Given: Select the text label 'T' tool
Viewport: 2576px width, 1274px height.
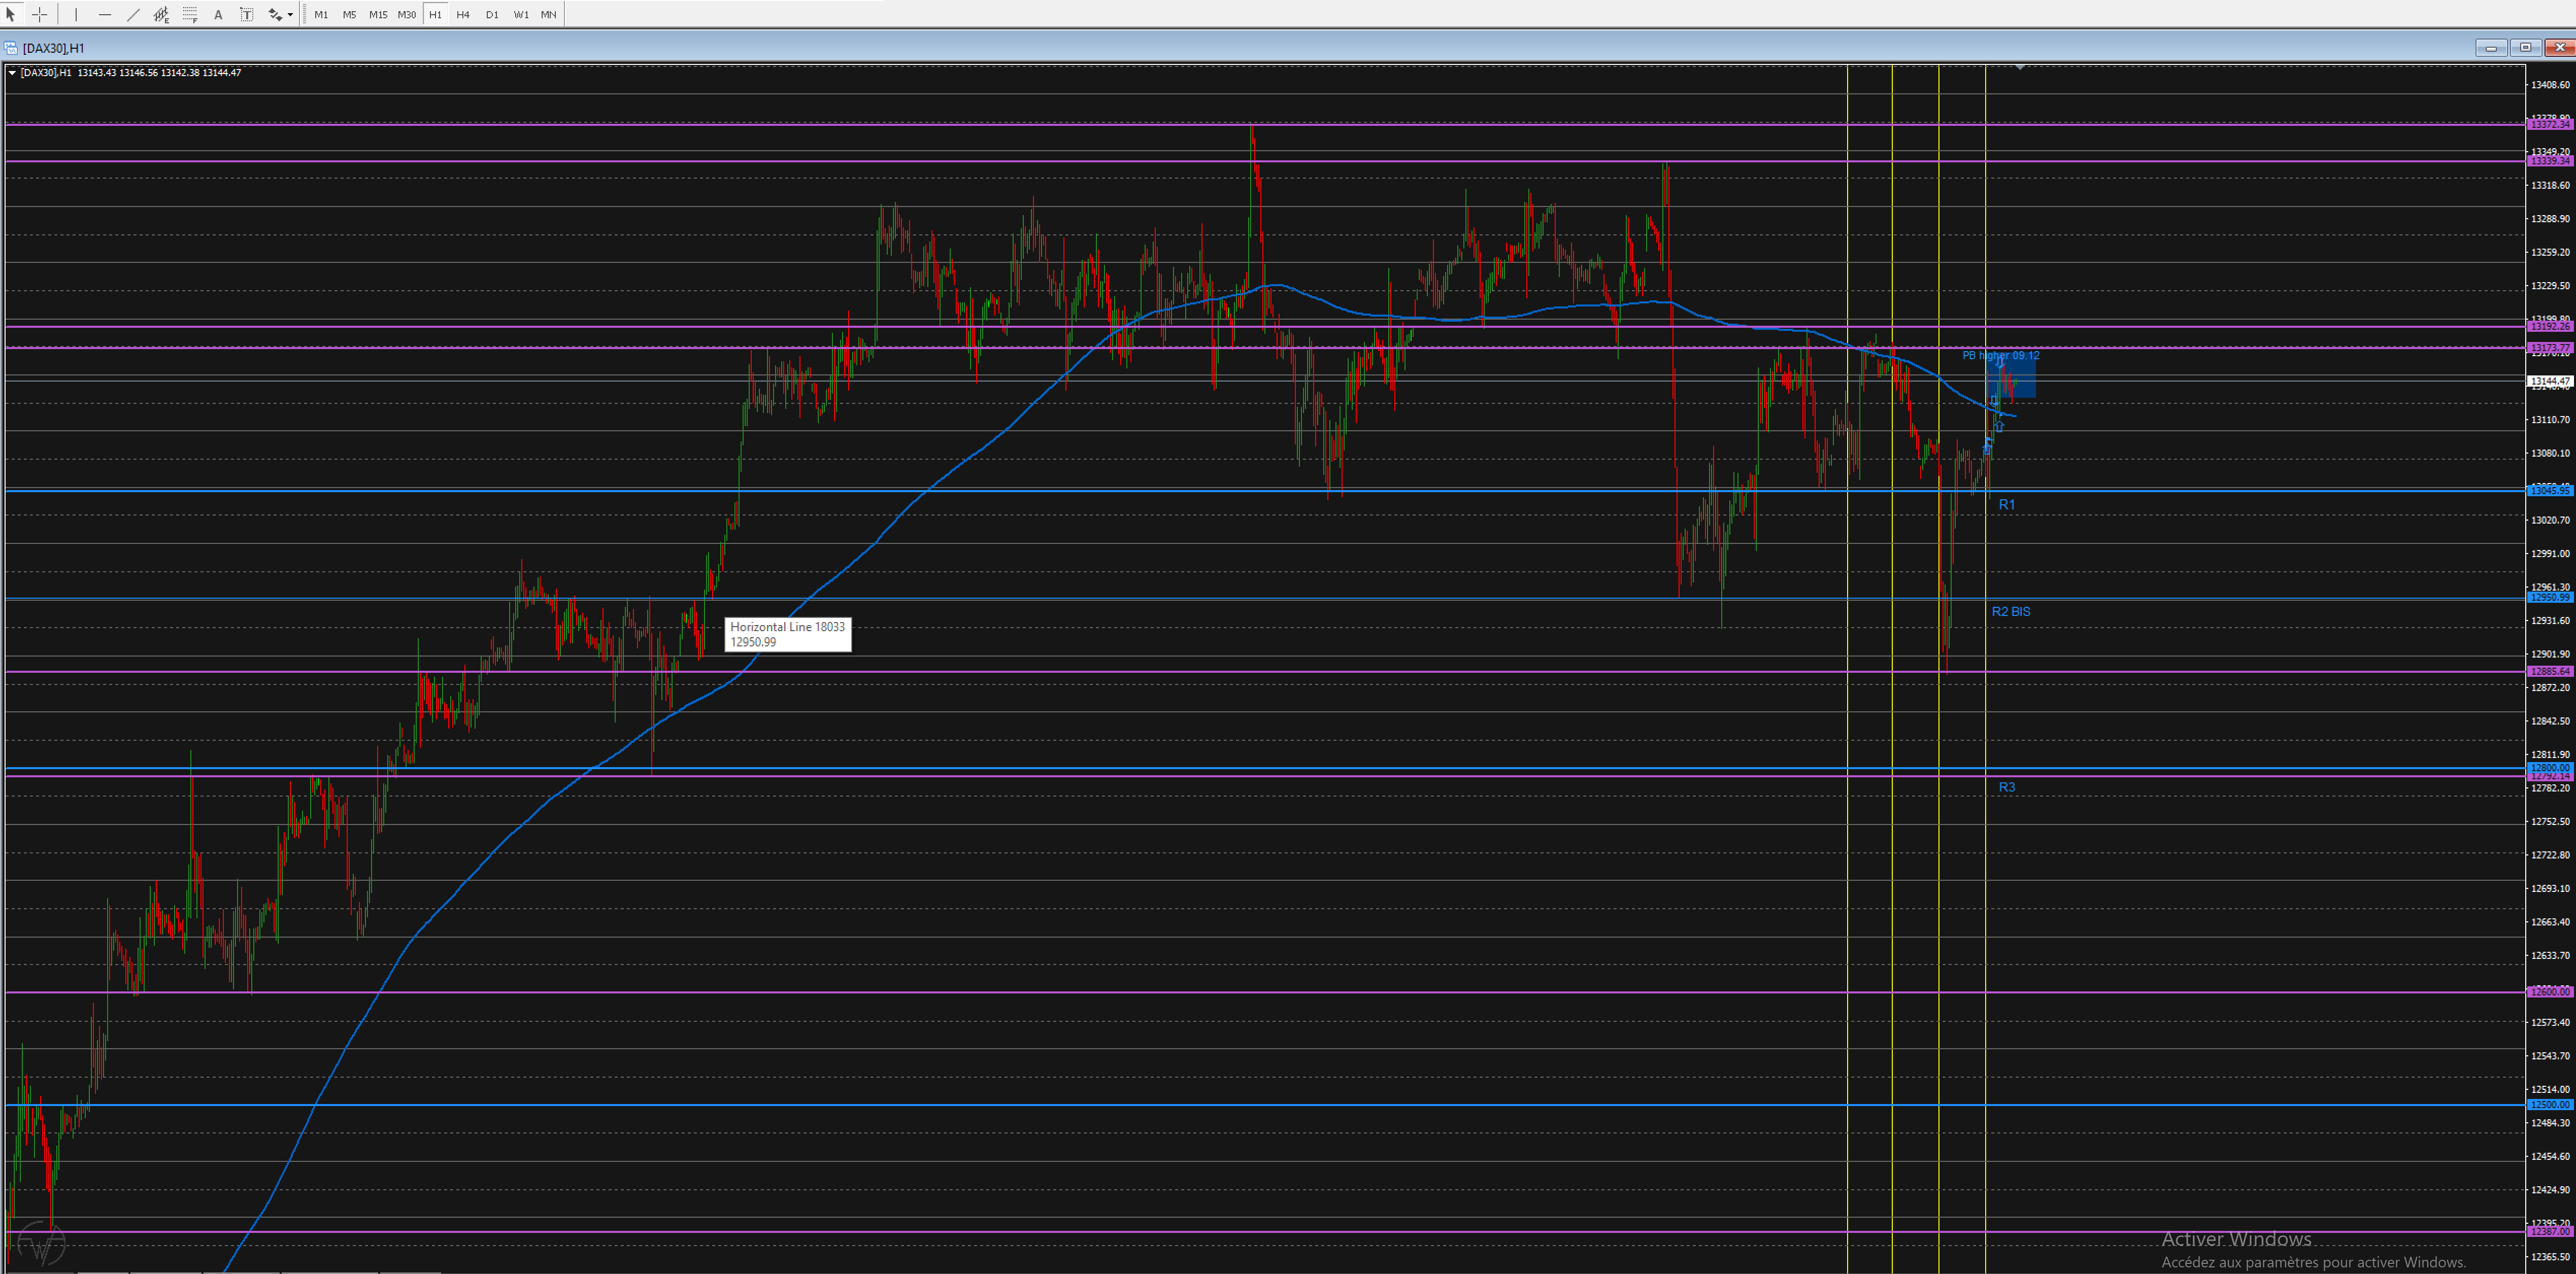Looking at the screenshot, I should [x=247, y=14].
